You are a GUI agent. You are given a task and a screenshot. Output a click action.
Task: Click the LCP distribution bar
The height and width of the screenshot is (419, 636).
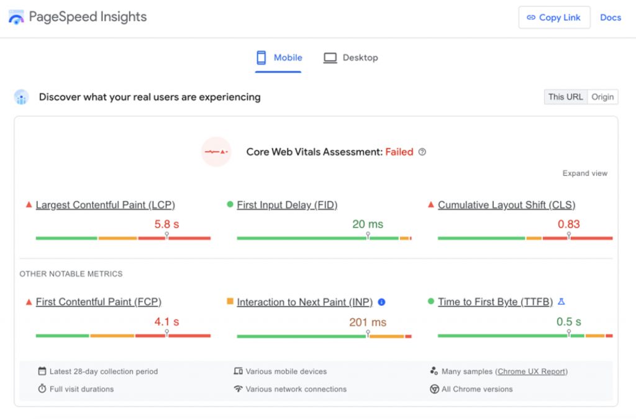tap(124, 238)
